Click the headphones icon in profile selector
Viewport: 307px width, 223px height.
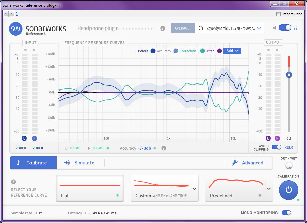point(201,28)
